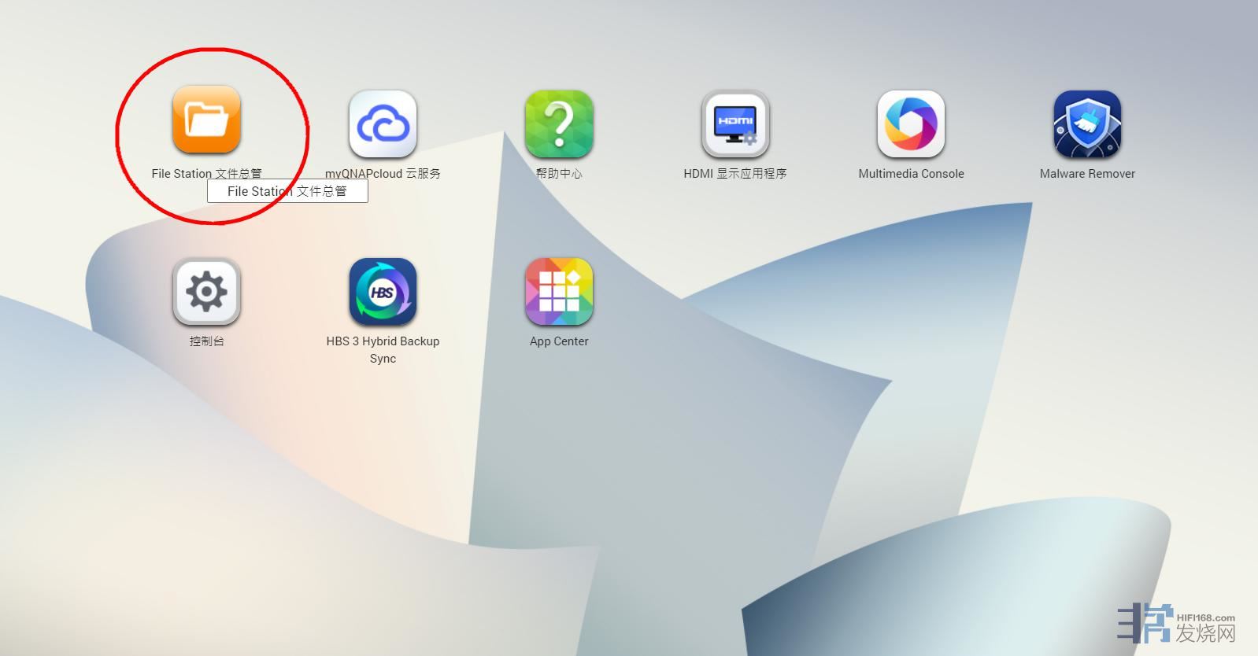
Task: Open the HDMI display application monitor icon
Action: [x=735, y=124]
